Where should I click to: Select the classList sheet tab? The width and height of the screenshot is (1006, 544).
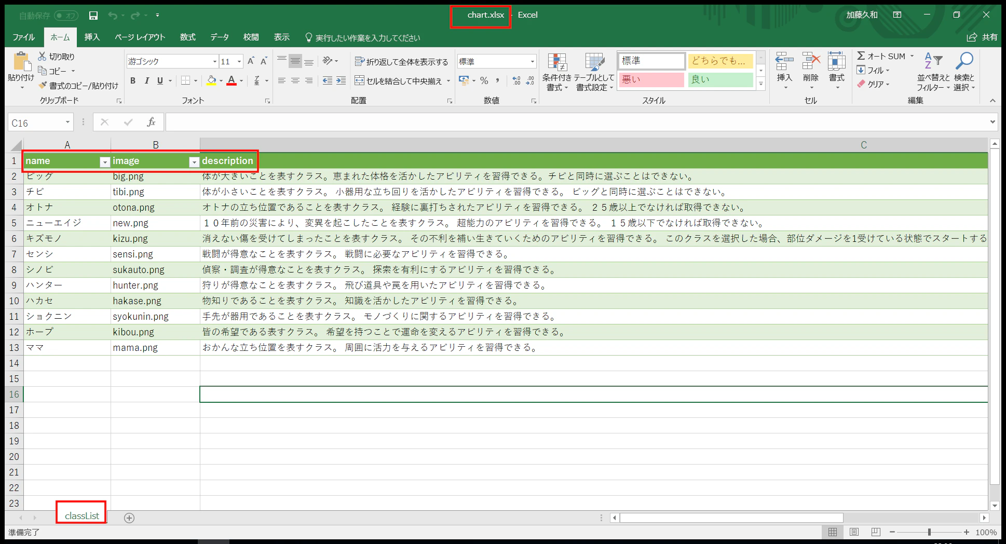(x=82, y=516)
